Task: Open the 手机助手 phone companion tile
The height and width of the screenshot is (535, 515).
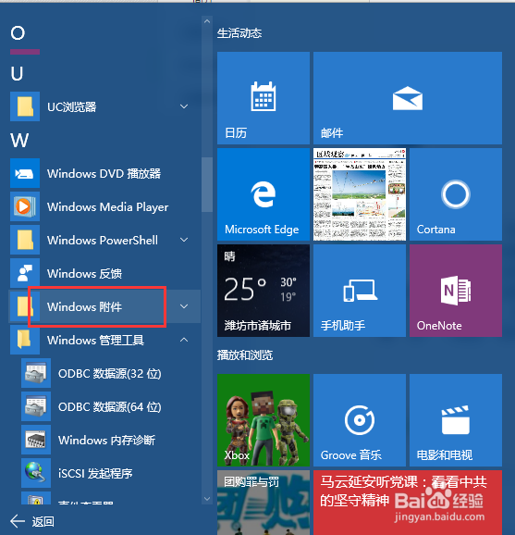Action: 360,291
